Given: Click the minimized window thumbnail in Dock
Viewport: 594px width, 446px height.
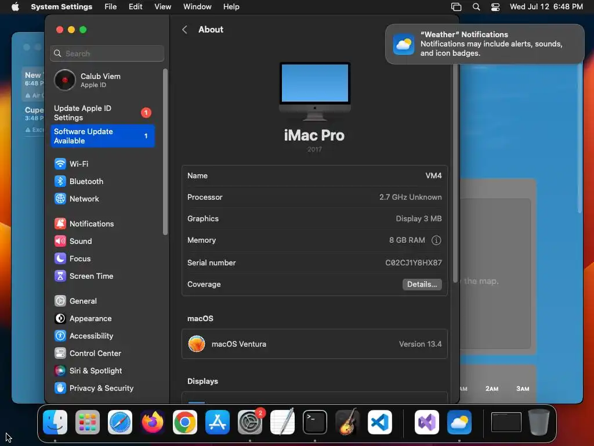Looking at the screenshot, I should tap(506, 422).
